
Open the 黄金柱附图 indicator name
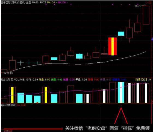pos(7,79)
